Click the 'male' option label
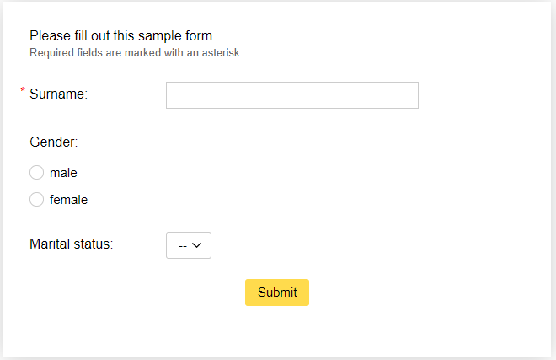The height and width of the screenshot is (360, 556). coord(63,173)
